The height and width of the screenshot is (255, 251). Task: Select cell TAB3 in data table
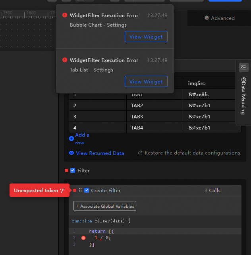155,116
